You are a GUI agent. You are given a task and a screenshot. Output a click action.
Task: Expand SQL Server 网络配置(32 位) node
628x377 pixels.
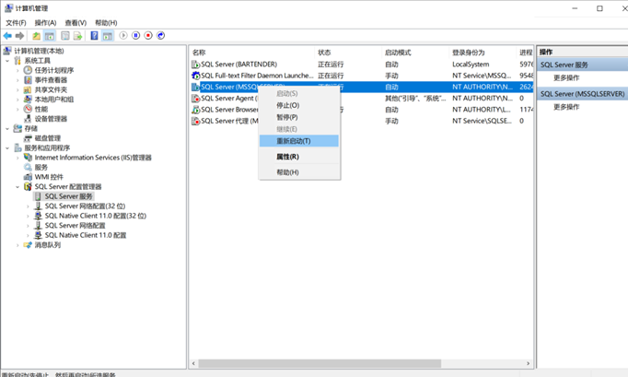click(28, 206)
